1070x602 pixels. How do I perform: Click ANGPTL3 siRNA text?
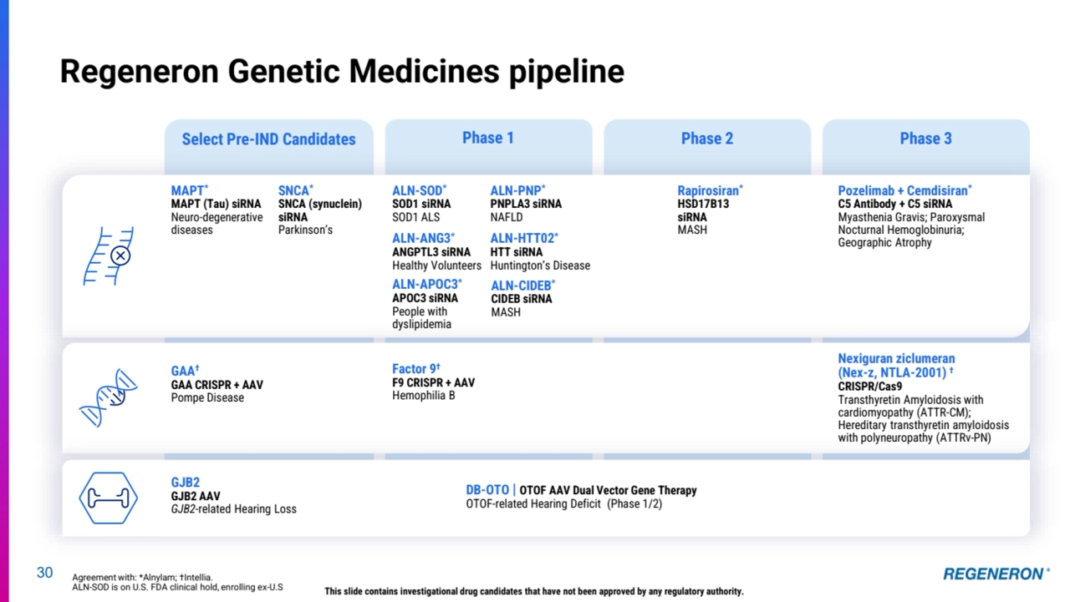[431, 252]
